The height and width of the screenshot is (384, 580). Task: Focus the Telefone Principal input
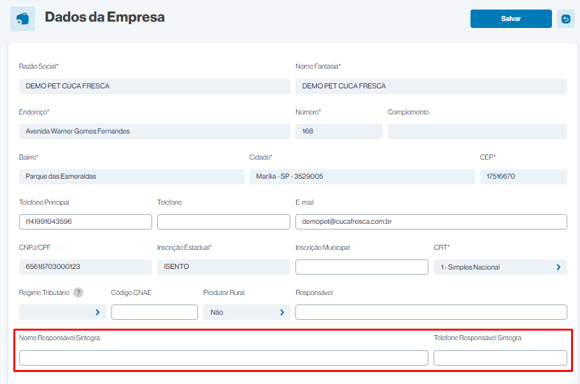(x=85, y=221)
